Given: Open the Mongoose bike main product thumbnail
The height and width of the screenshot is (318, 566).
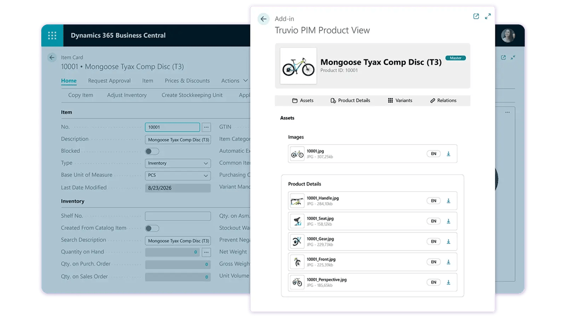Looking at the screenshot, I should pyautogui.click(x=298, y=66).
